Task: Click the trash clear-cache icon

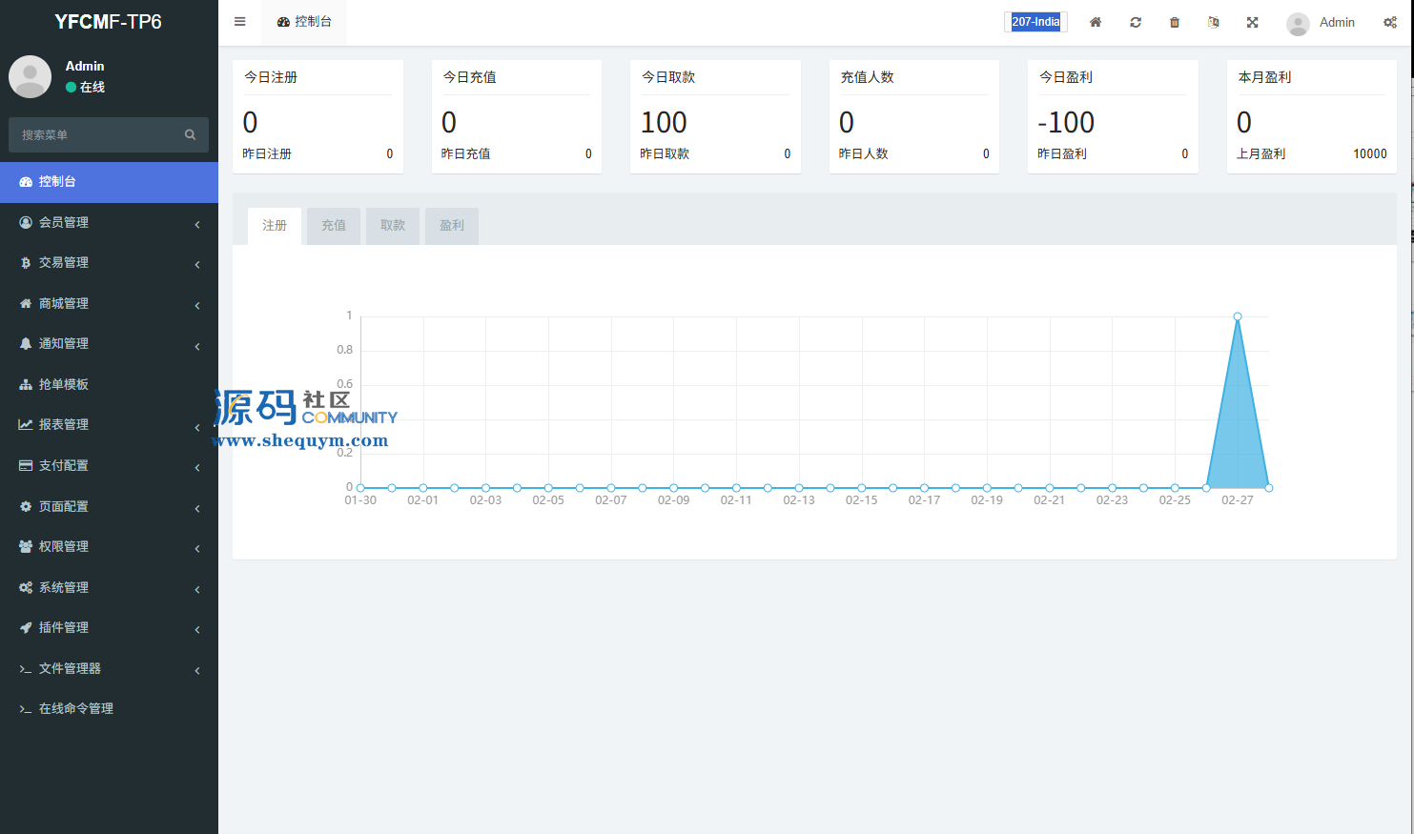Action: 1175,22
